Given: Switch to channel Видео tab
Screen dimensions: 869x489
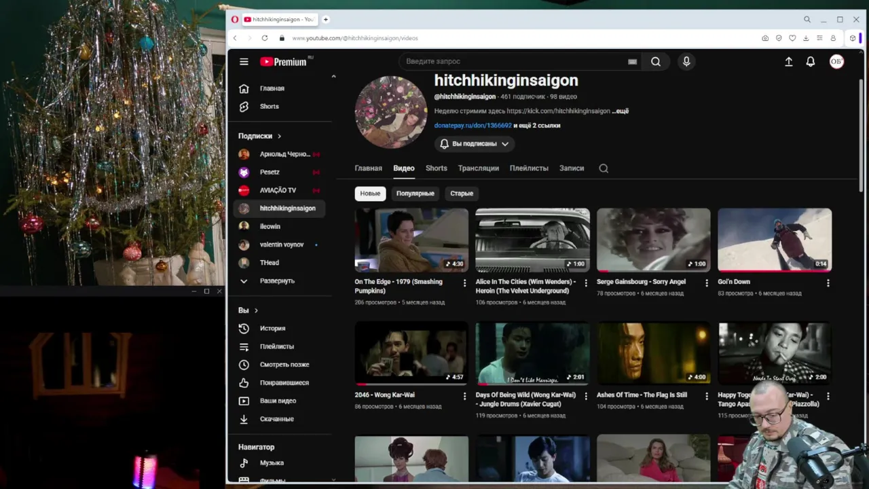Looking at the screenshot, I should [404, 168].
